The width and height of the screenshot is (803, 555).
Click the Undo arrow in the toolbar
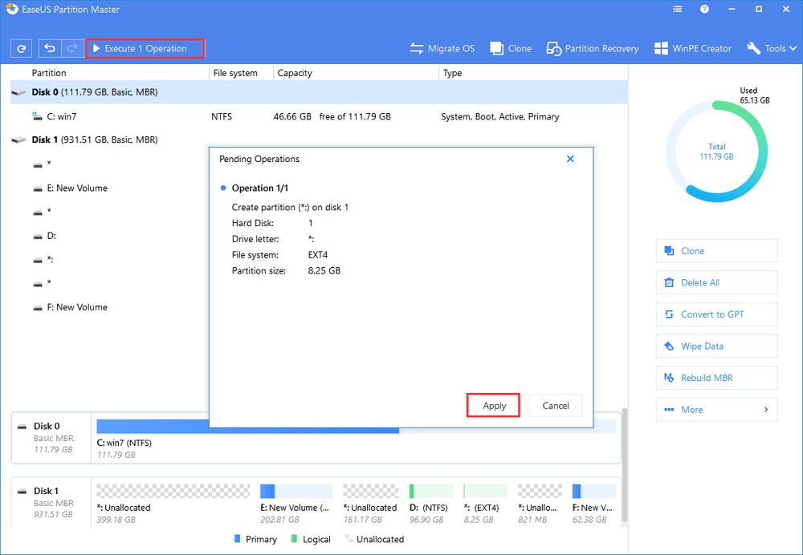click(50, 49)
